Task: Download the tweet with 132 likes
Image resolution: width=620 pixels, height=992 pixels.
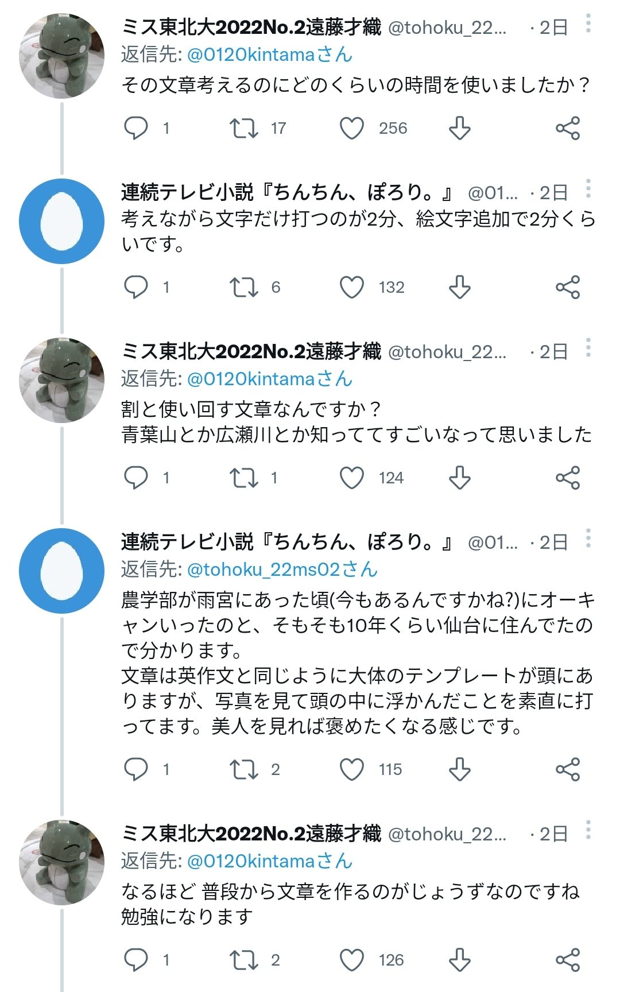Action: [x=459, y=287]
